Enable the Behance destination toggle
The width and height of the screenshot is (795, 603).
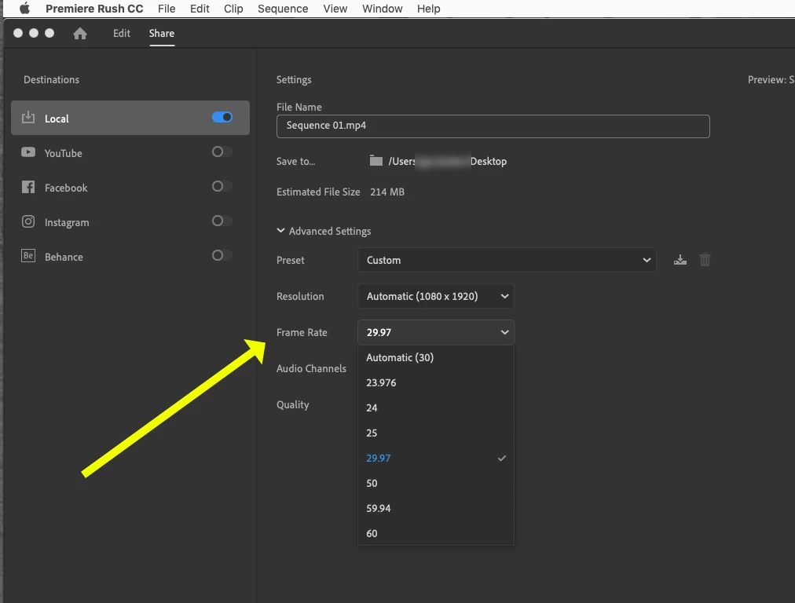(222, 255)
